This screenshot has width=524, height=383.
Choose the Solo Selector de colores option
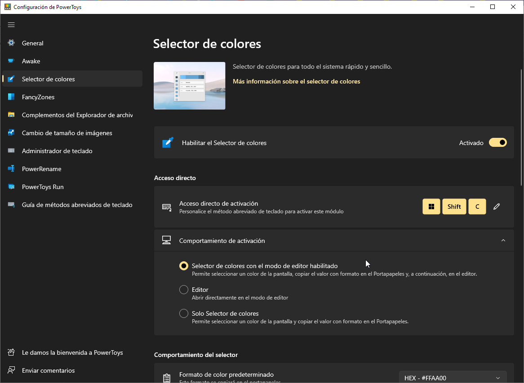(x=183, y=313)
